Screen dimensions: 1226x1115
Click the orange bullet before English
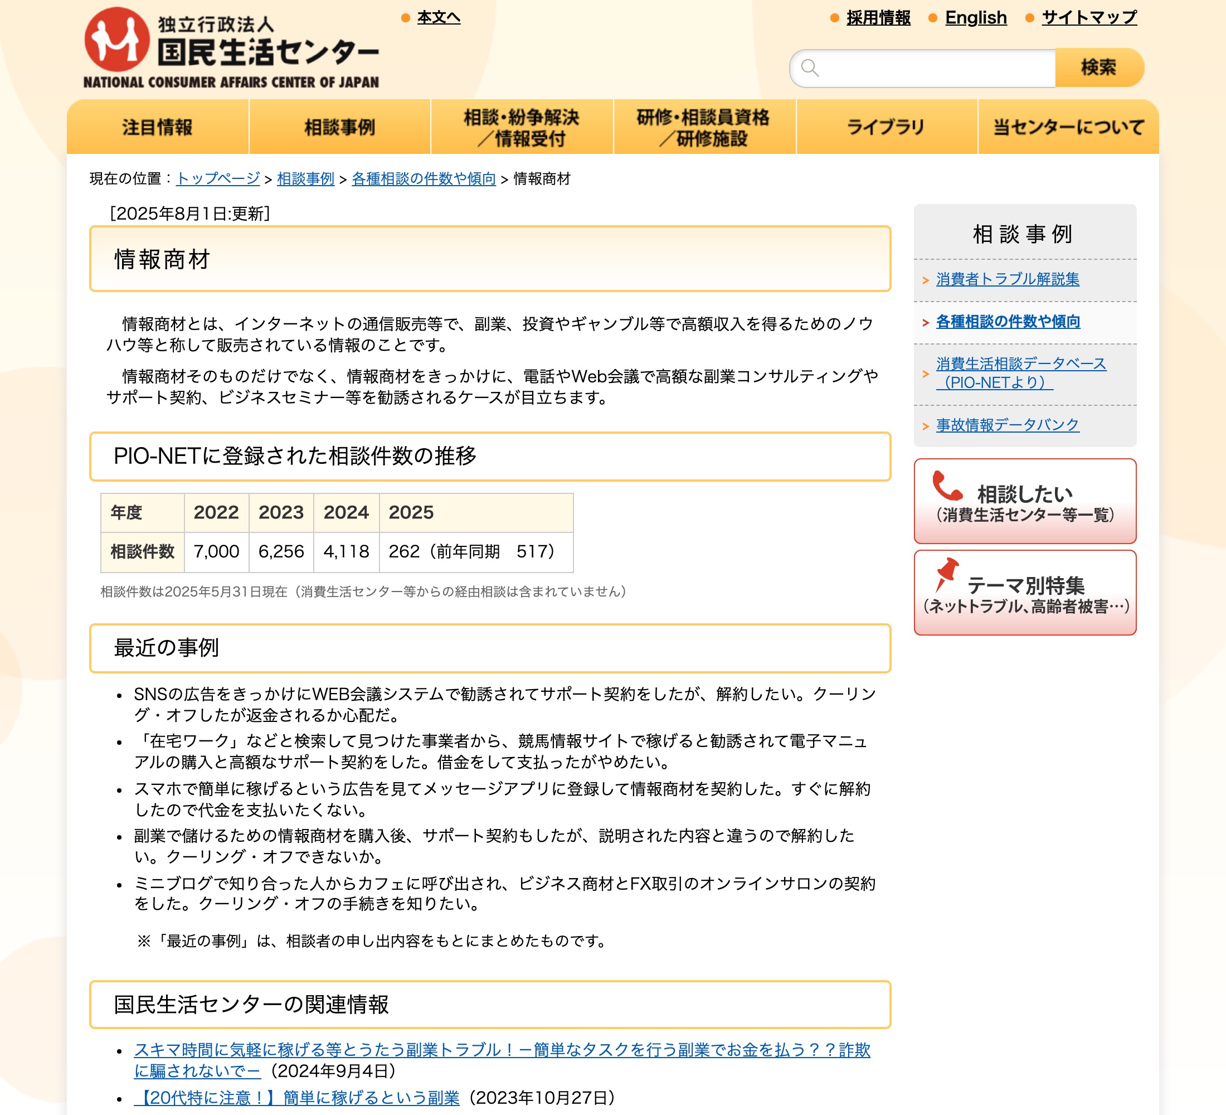pyautogui.click(x=933, y=18)
